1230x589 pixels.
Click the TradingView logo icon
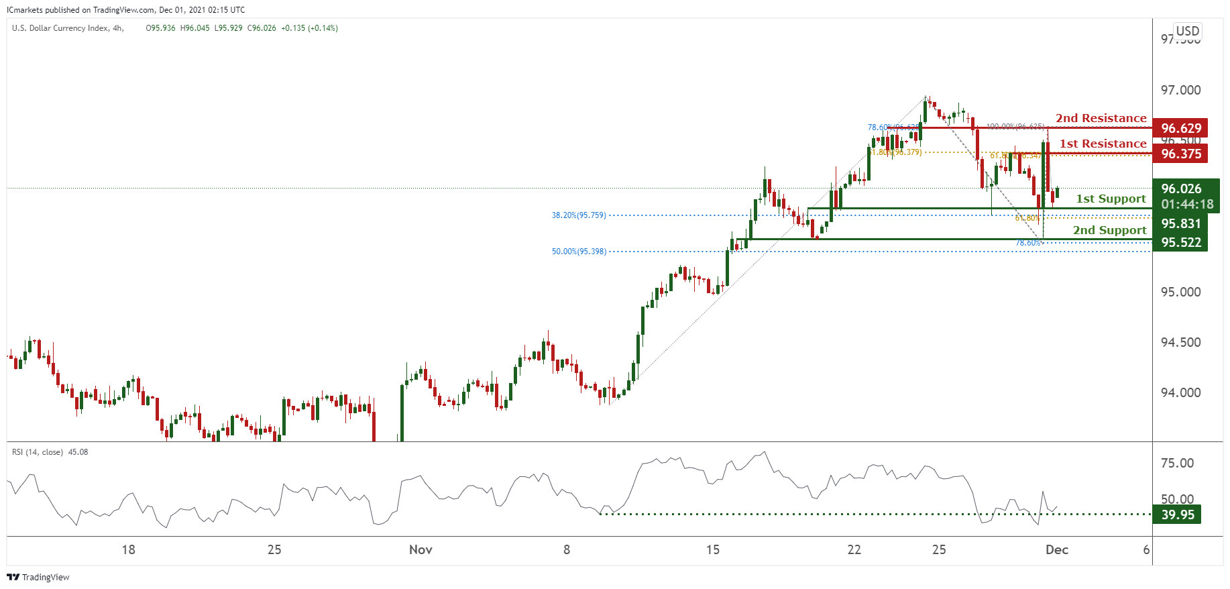(13, 577)
